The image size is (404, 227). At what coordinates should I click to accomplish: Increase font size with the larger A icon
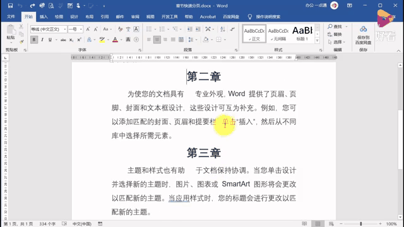[88, 29]
